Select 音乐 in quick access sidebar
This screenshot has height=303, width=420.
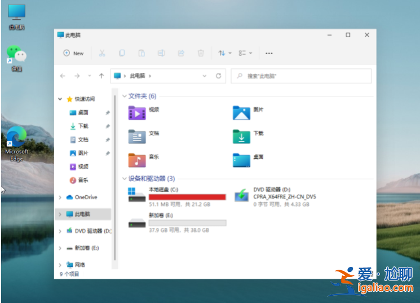pyautogui.click(x=83, y=180)
